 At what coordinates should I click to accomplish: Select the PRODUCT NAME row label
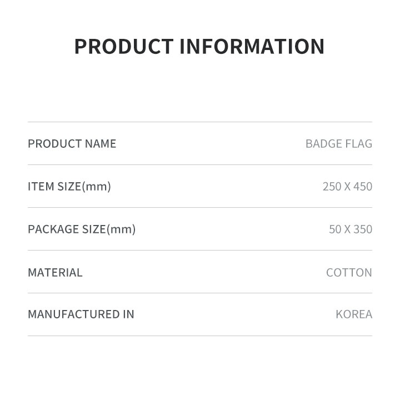[72, 144]
